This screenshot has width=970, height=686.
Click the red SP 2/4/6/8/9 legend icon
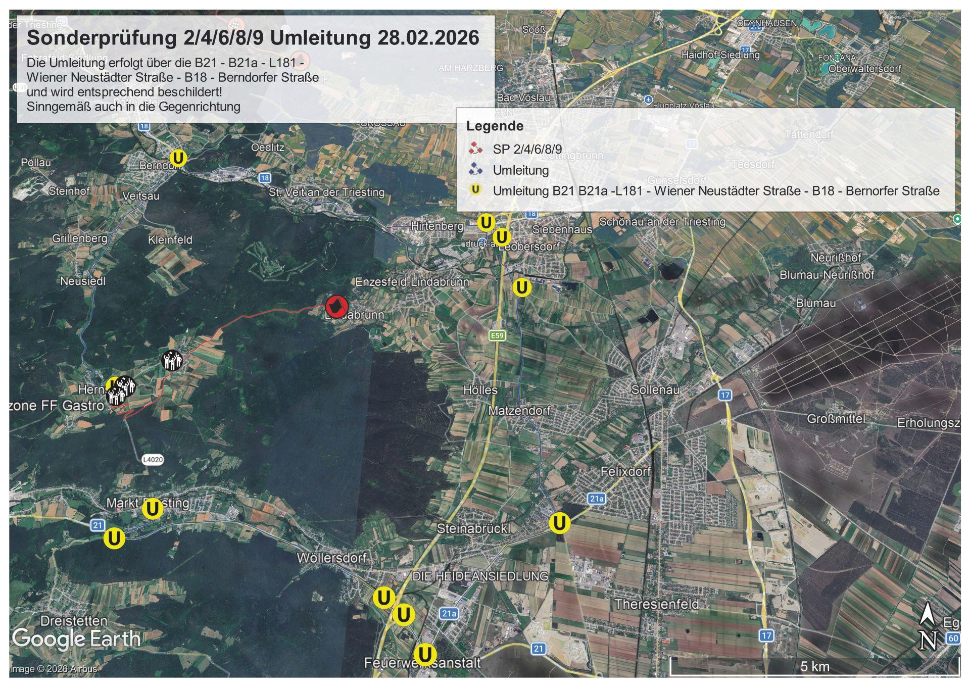475,149
